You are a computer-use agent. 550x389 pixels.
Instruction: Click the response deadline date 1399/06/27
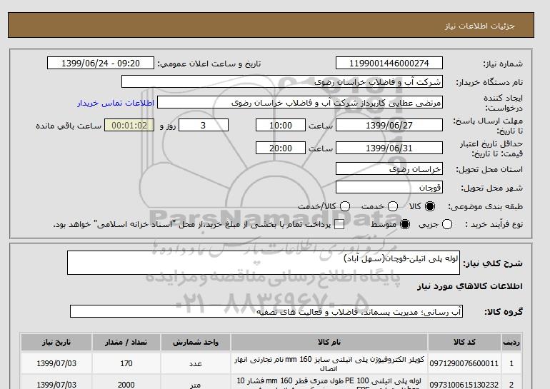[389, 125]
